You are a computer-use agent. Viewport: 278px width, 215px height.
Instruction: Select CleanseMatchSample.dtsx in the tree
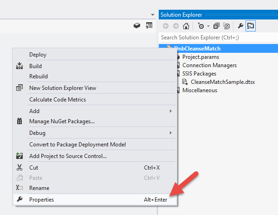[223, 82]
